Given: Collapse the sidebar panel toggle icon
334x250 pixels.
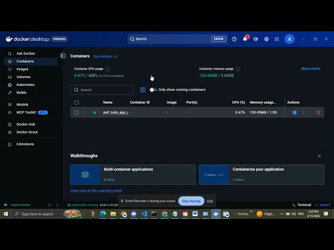Looking at the screenshot, I should tap(63, 56).
